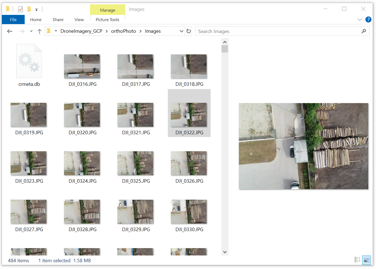The image size is (376, 269).
Task: Click the selected DJI_0322.JPG thumbnail
Action: point(189,115)
